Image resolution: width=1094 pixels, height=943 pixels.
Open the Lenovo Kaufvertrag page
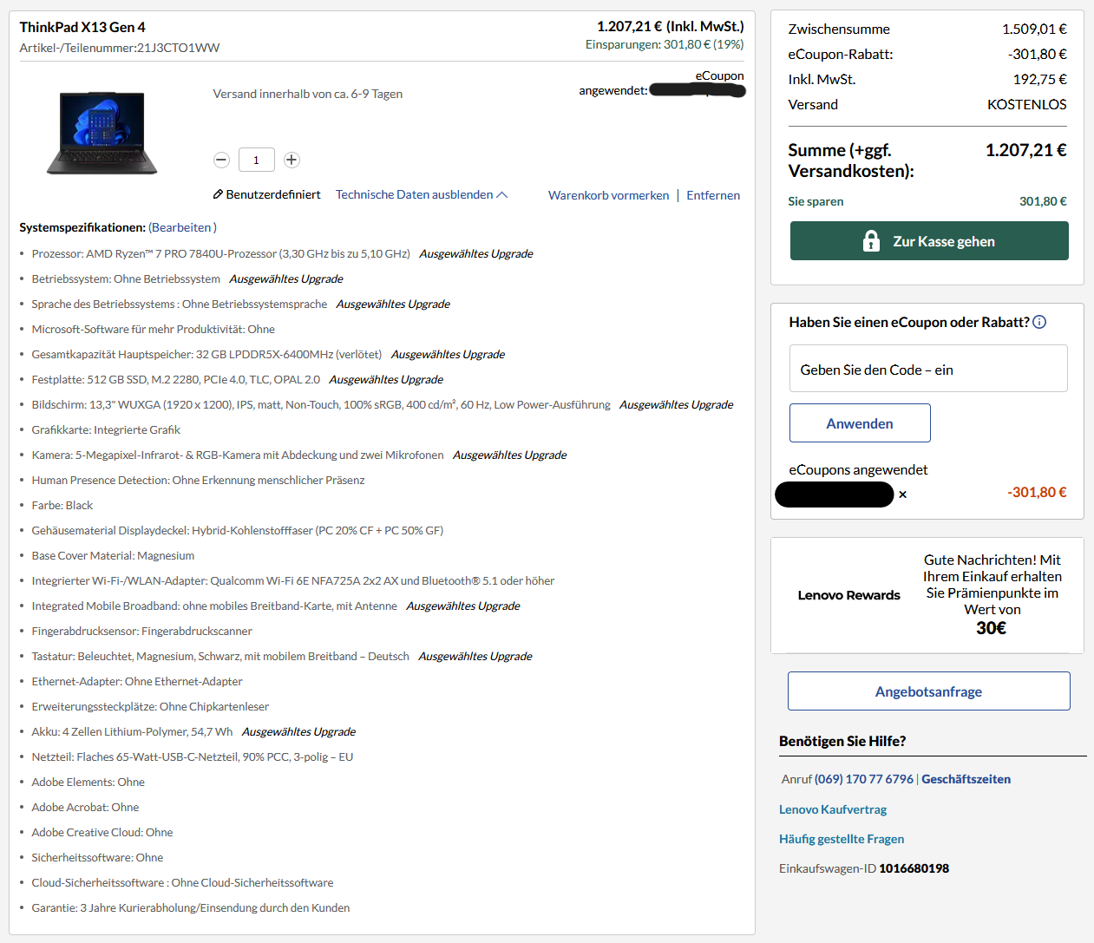832,809
